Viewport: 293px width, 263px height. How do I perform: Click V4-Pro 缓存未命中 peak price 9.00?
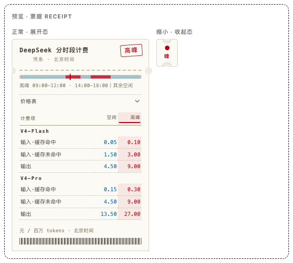pos(134,201)
